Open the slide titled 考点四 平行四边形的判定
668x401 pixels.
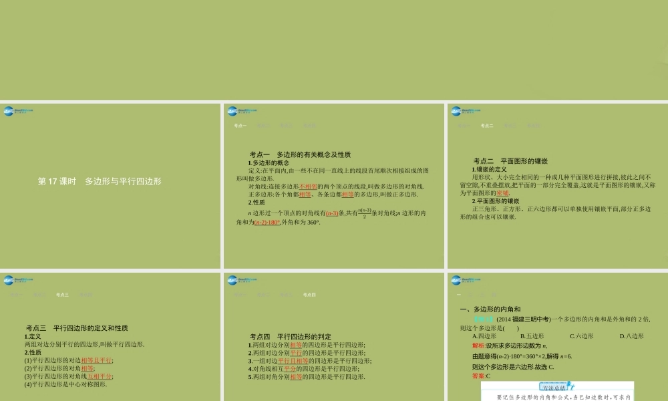pos(333,337)
